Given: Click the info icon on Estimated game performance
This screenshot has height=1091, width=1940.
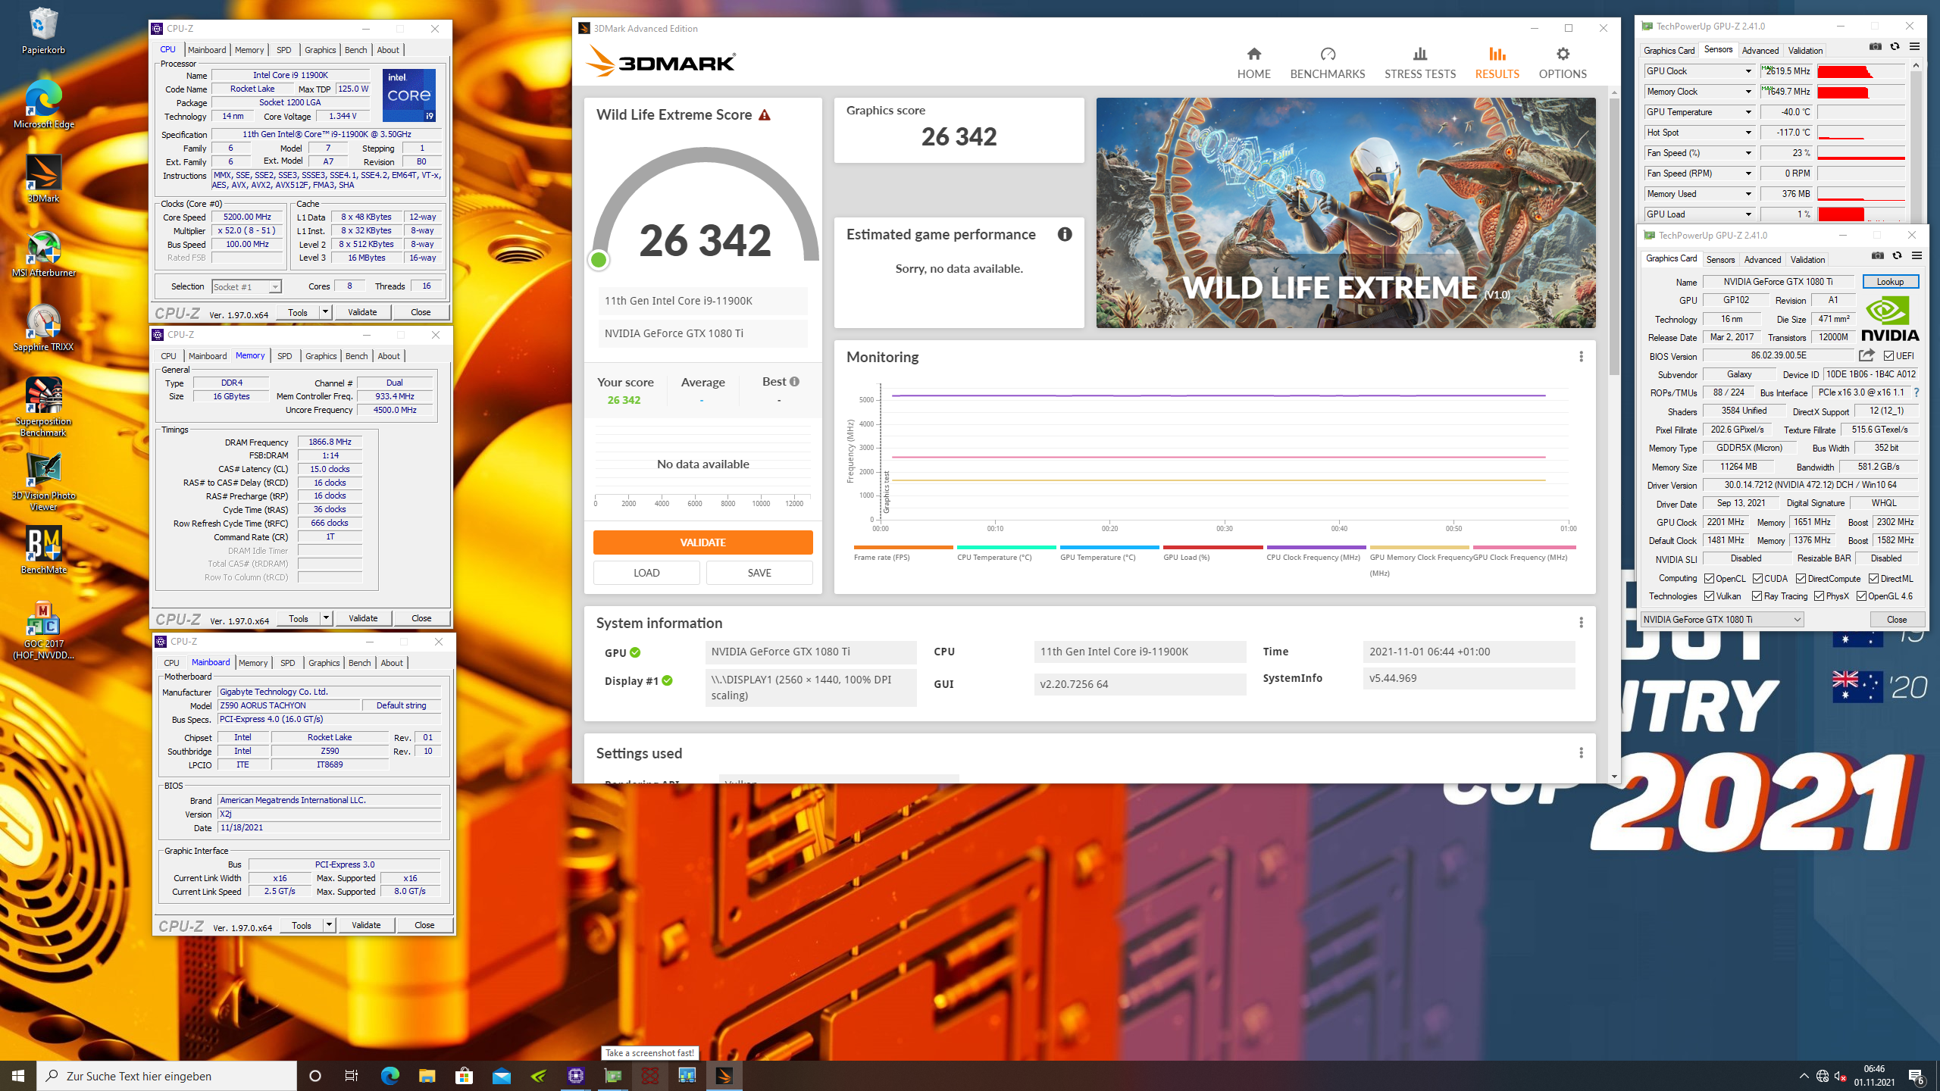Looking at the screenshot, I should tap(1065, 234).
